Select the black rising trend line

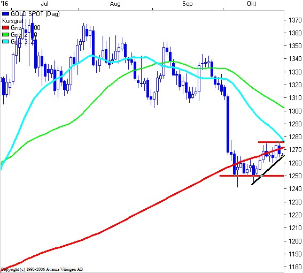coord(268,170)
